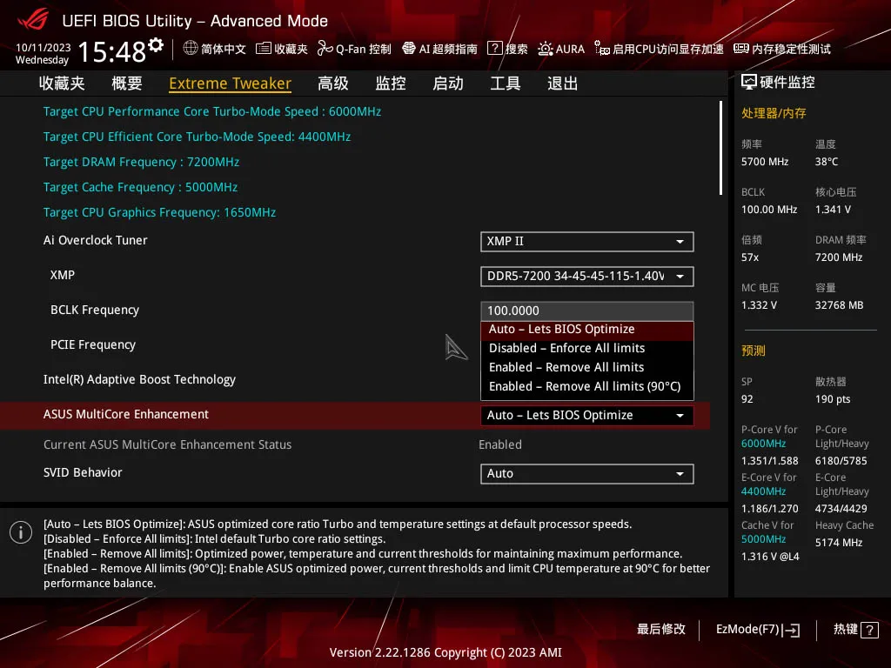Switch to the 概要 tab
The width and height of the screenshot is (891, 668).
127,83
